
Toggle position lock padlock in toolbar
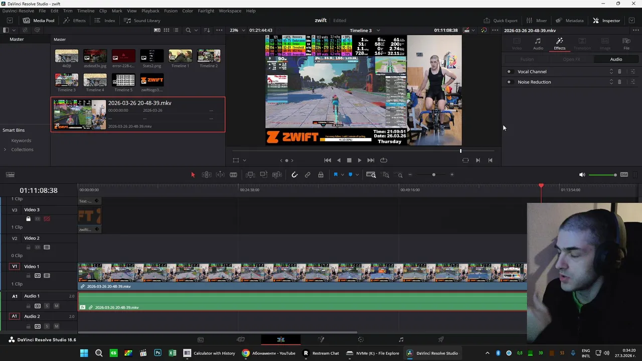click(x=320, y=174)
